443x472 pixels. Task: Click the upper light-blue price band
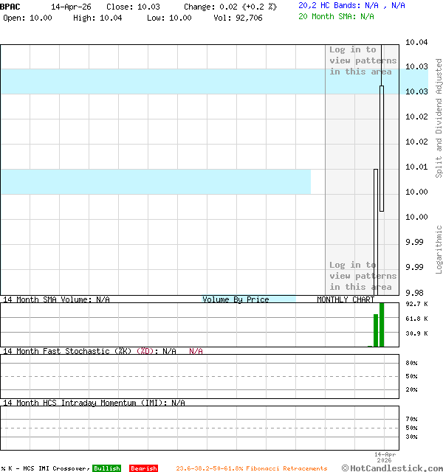[162, 81]
